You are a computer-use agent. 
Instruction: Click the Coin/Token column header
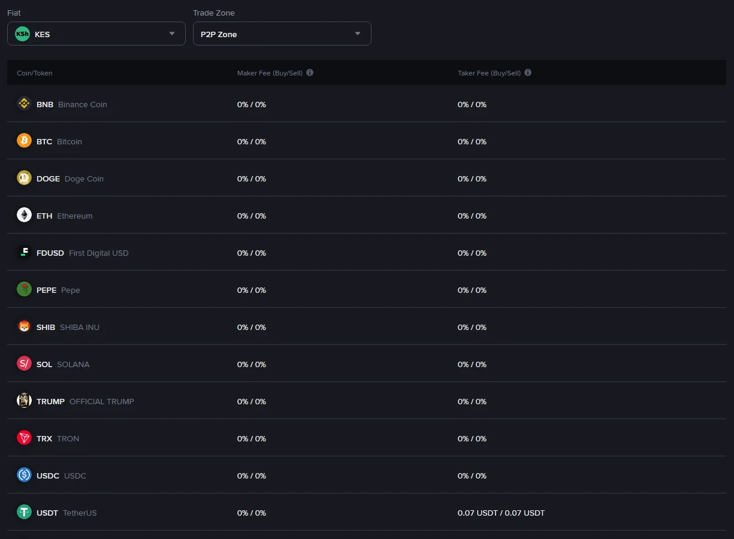(35, 73)
